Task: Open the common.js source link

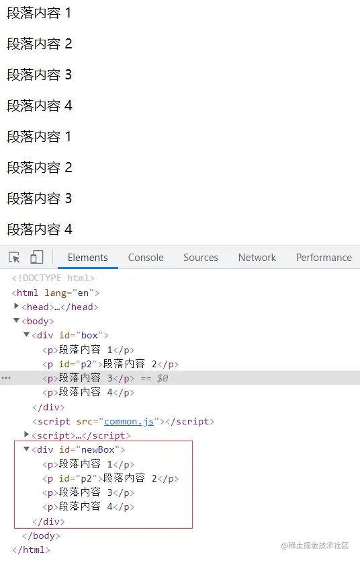Action: click(x=129, y=422)
